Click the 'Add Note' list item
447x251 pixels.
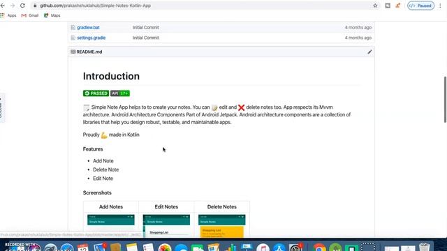pos(103,161)
